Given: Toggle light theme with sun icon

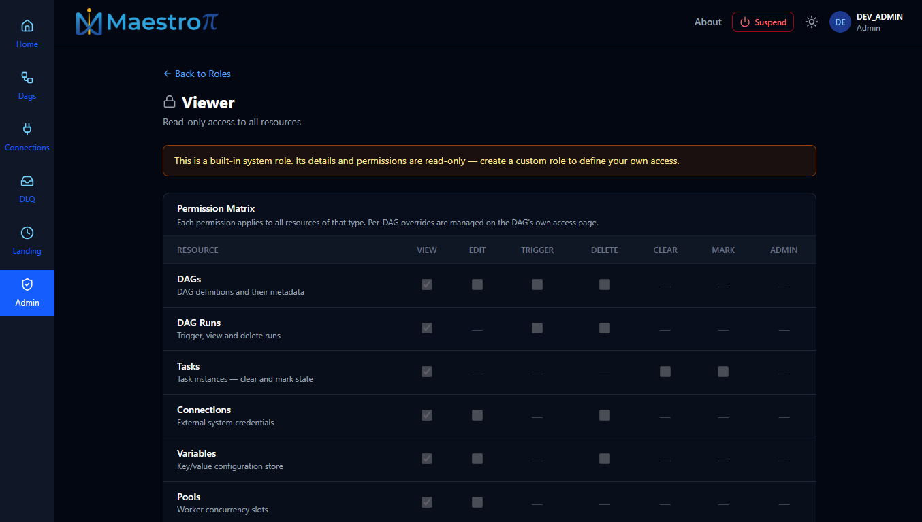Looking at the screenshot, I should pos(811,22).
